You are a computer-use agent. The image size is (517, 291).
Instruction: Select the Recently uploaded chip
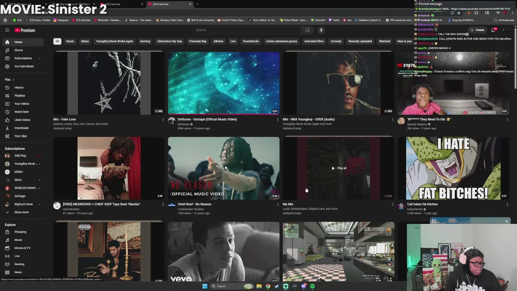pyautogui.click(x=360, y=41)
